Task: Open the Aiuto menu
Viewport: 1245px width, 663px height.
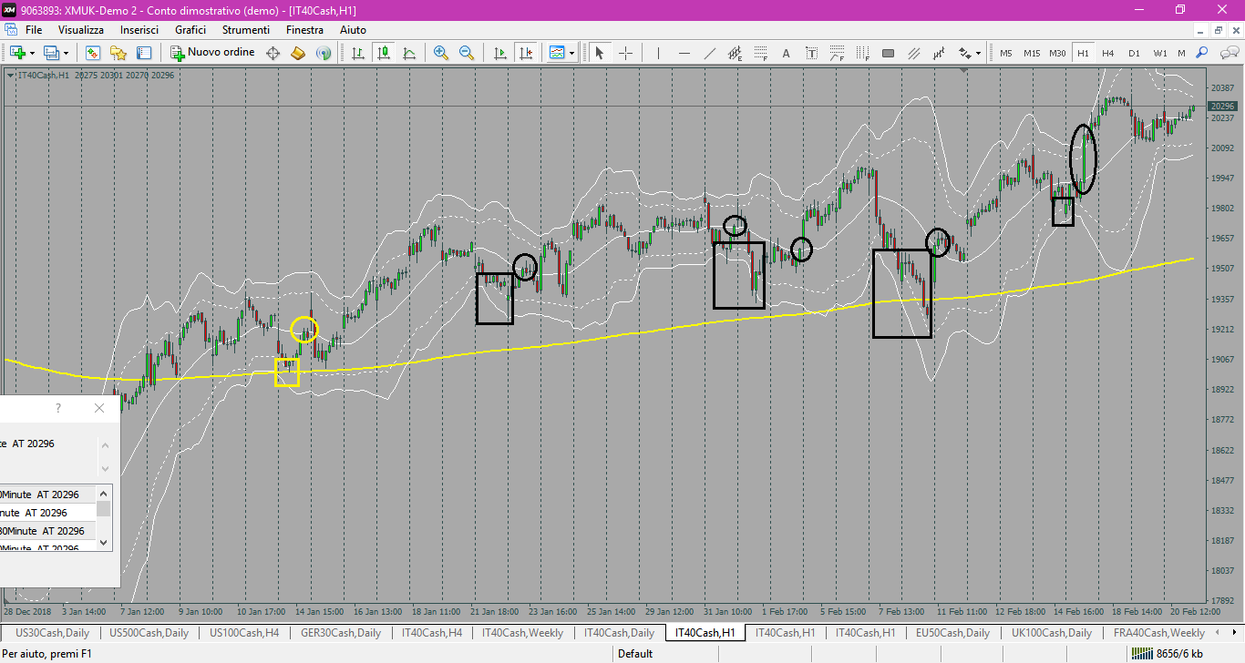Action: (353, 30)
